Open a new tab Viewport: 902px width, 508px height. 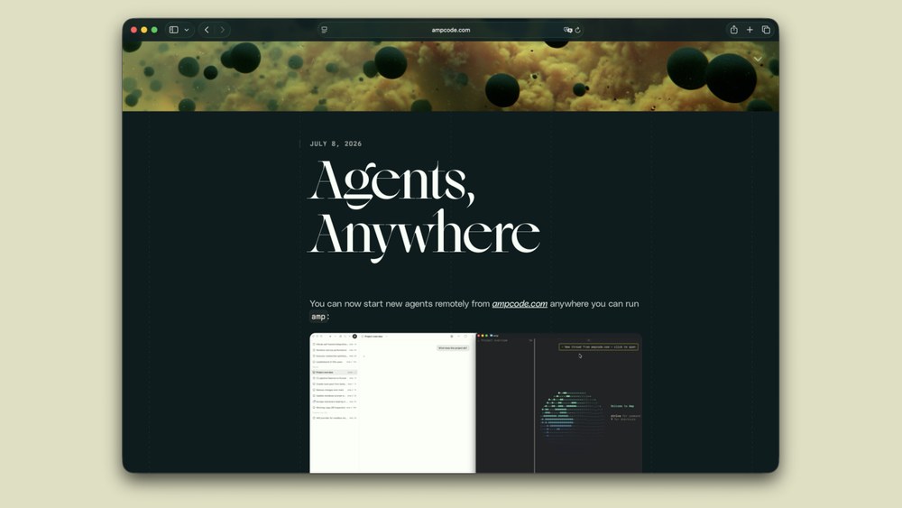point(750,30)
